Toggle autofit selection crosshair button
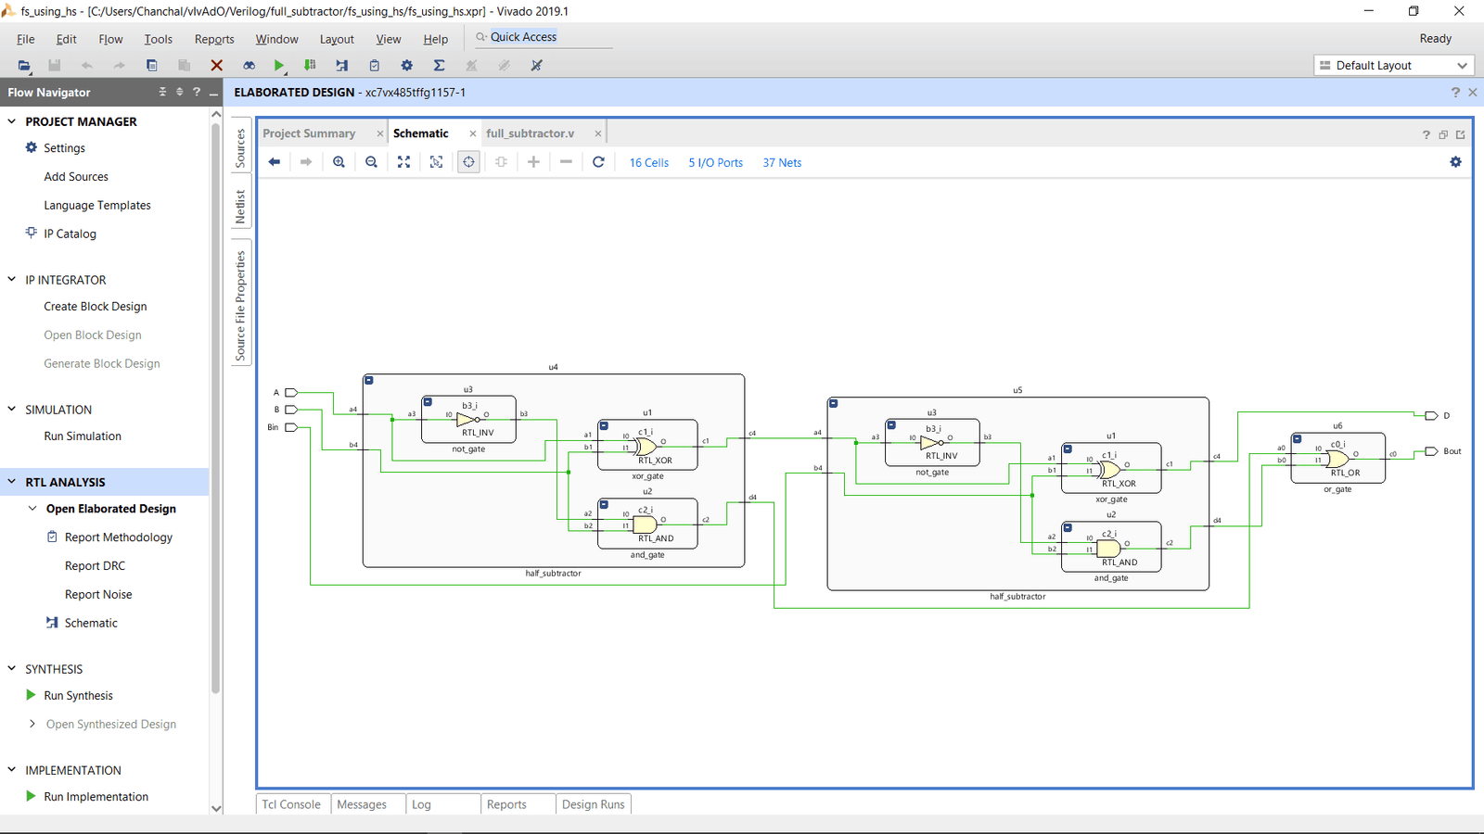 coord(468,162)
